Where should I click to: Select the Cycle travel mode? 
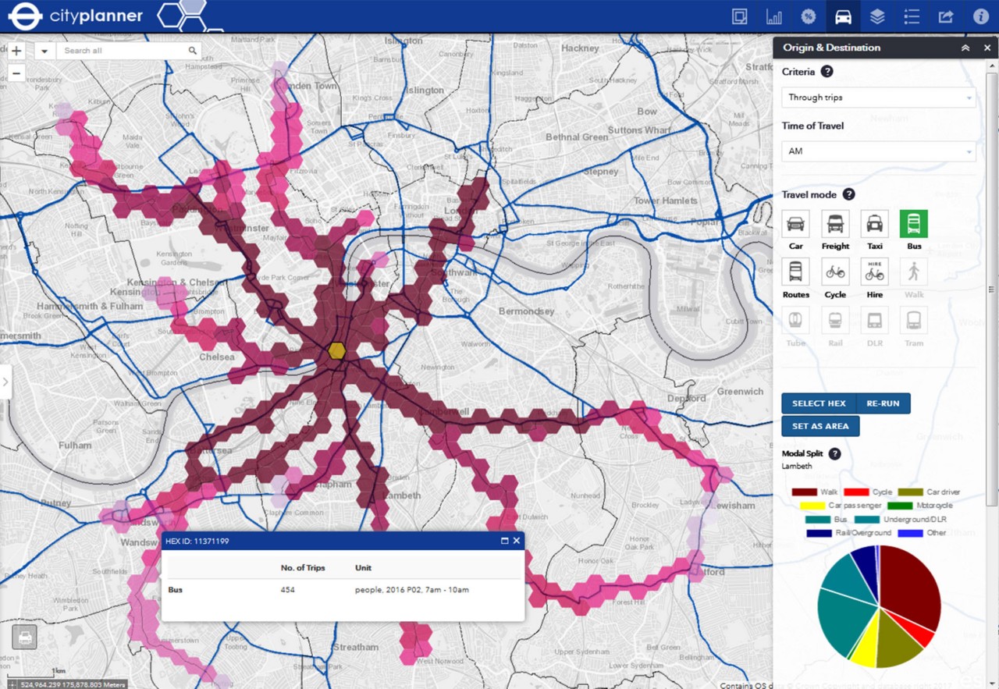coord(835,272)
